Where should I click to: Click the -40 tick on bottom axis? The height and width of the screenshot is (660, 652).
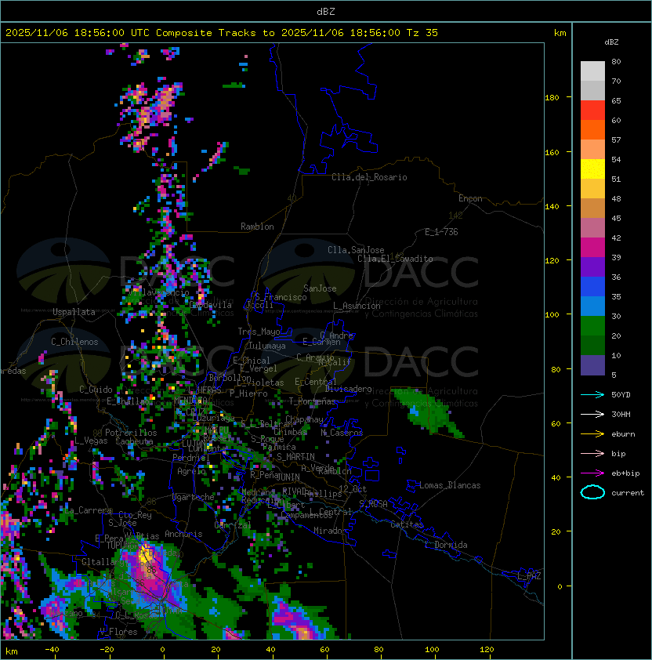click(52, 650)
